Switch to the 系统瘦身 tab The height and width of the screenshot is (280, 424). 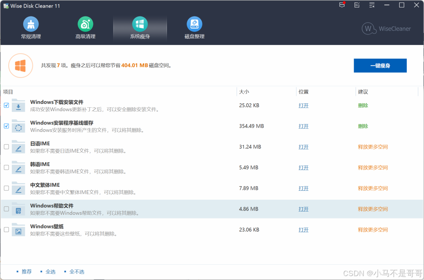[140, 28]
